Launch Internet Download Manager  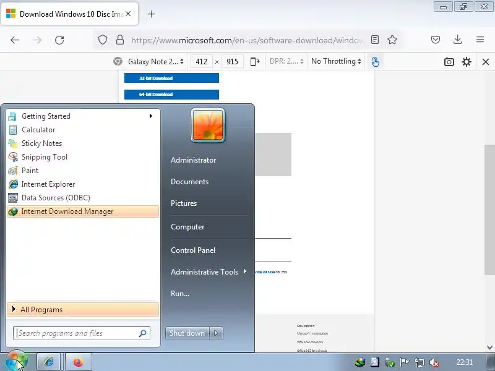[83, 211]
